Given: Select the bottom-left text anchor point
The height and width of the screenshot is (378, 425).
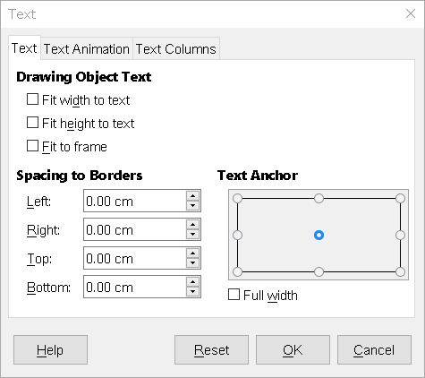Looking at the screenshot, I should click(x=237, y=272).
